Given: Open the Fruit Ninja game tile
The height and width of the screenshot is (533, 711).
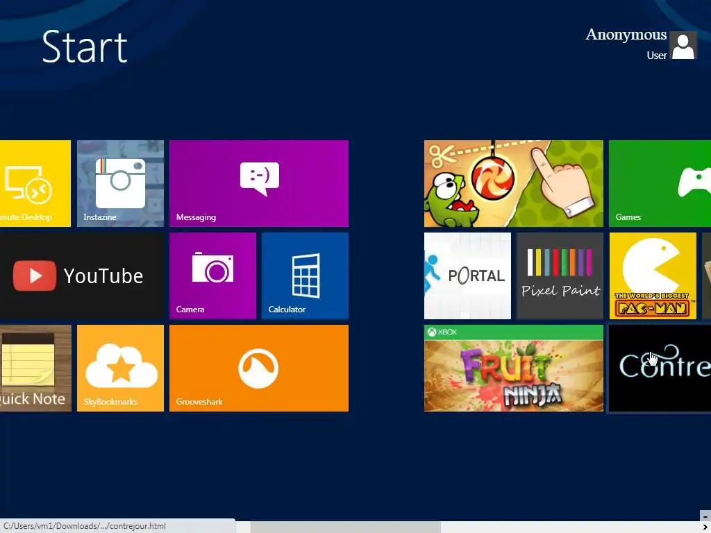Looking at the screenshot, I should coord(514,368).
